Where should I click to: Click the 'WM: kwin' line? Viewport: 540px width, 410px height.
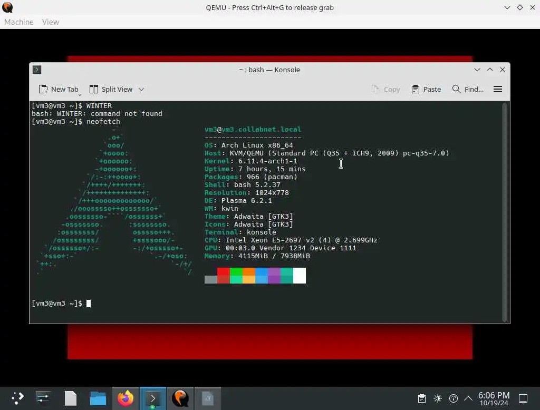click(221, 209)
